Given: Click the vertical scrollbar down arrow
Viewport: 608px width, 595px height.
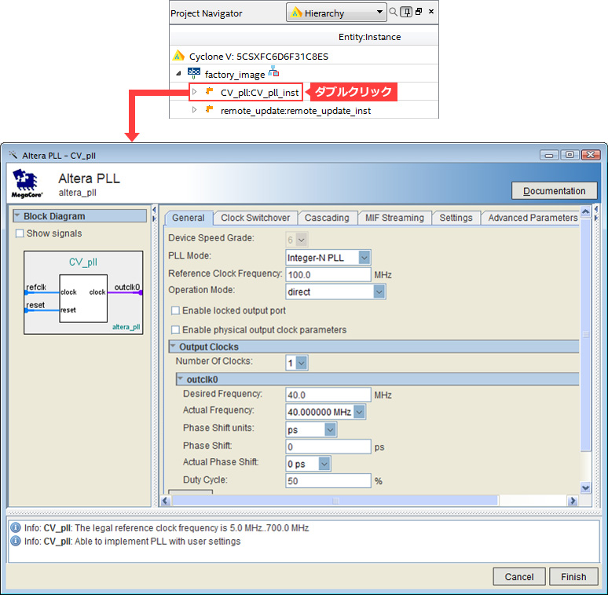Looking at the screenshot, I should 585,488.
